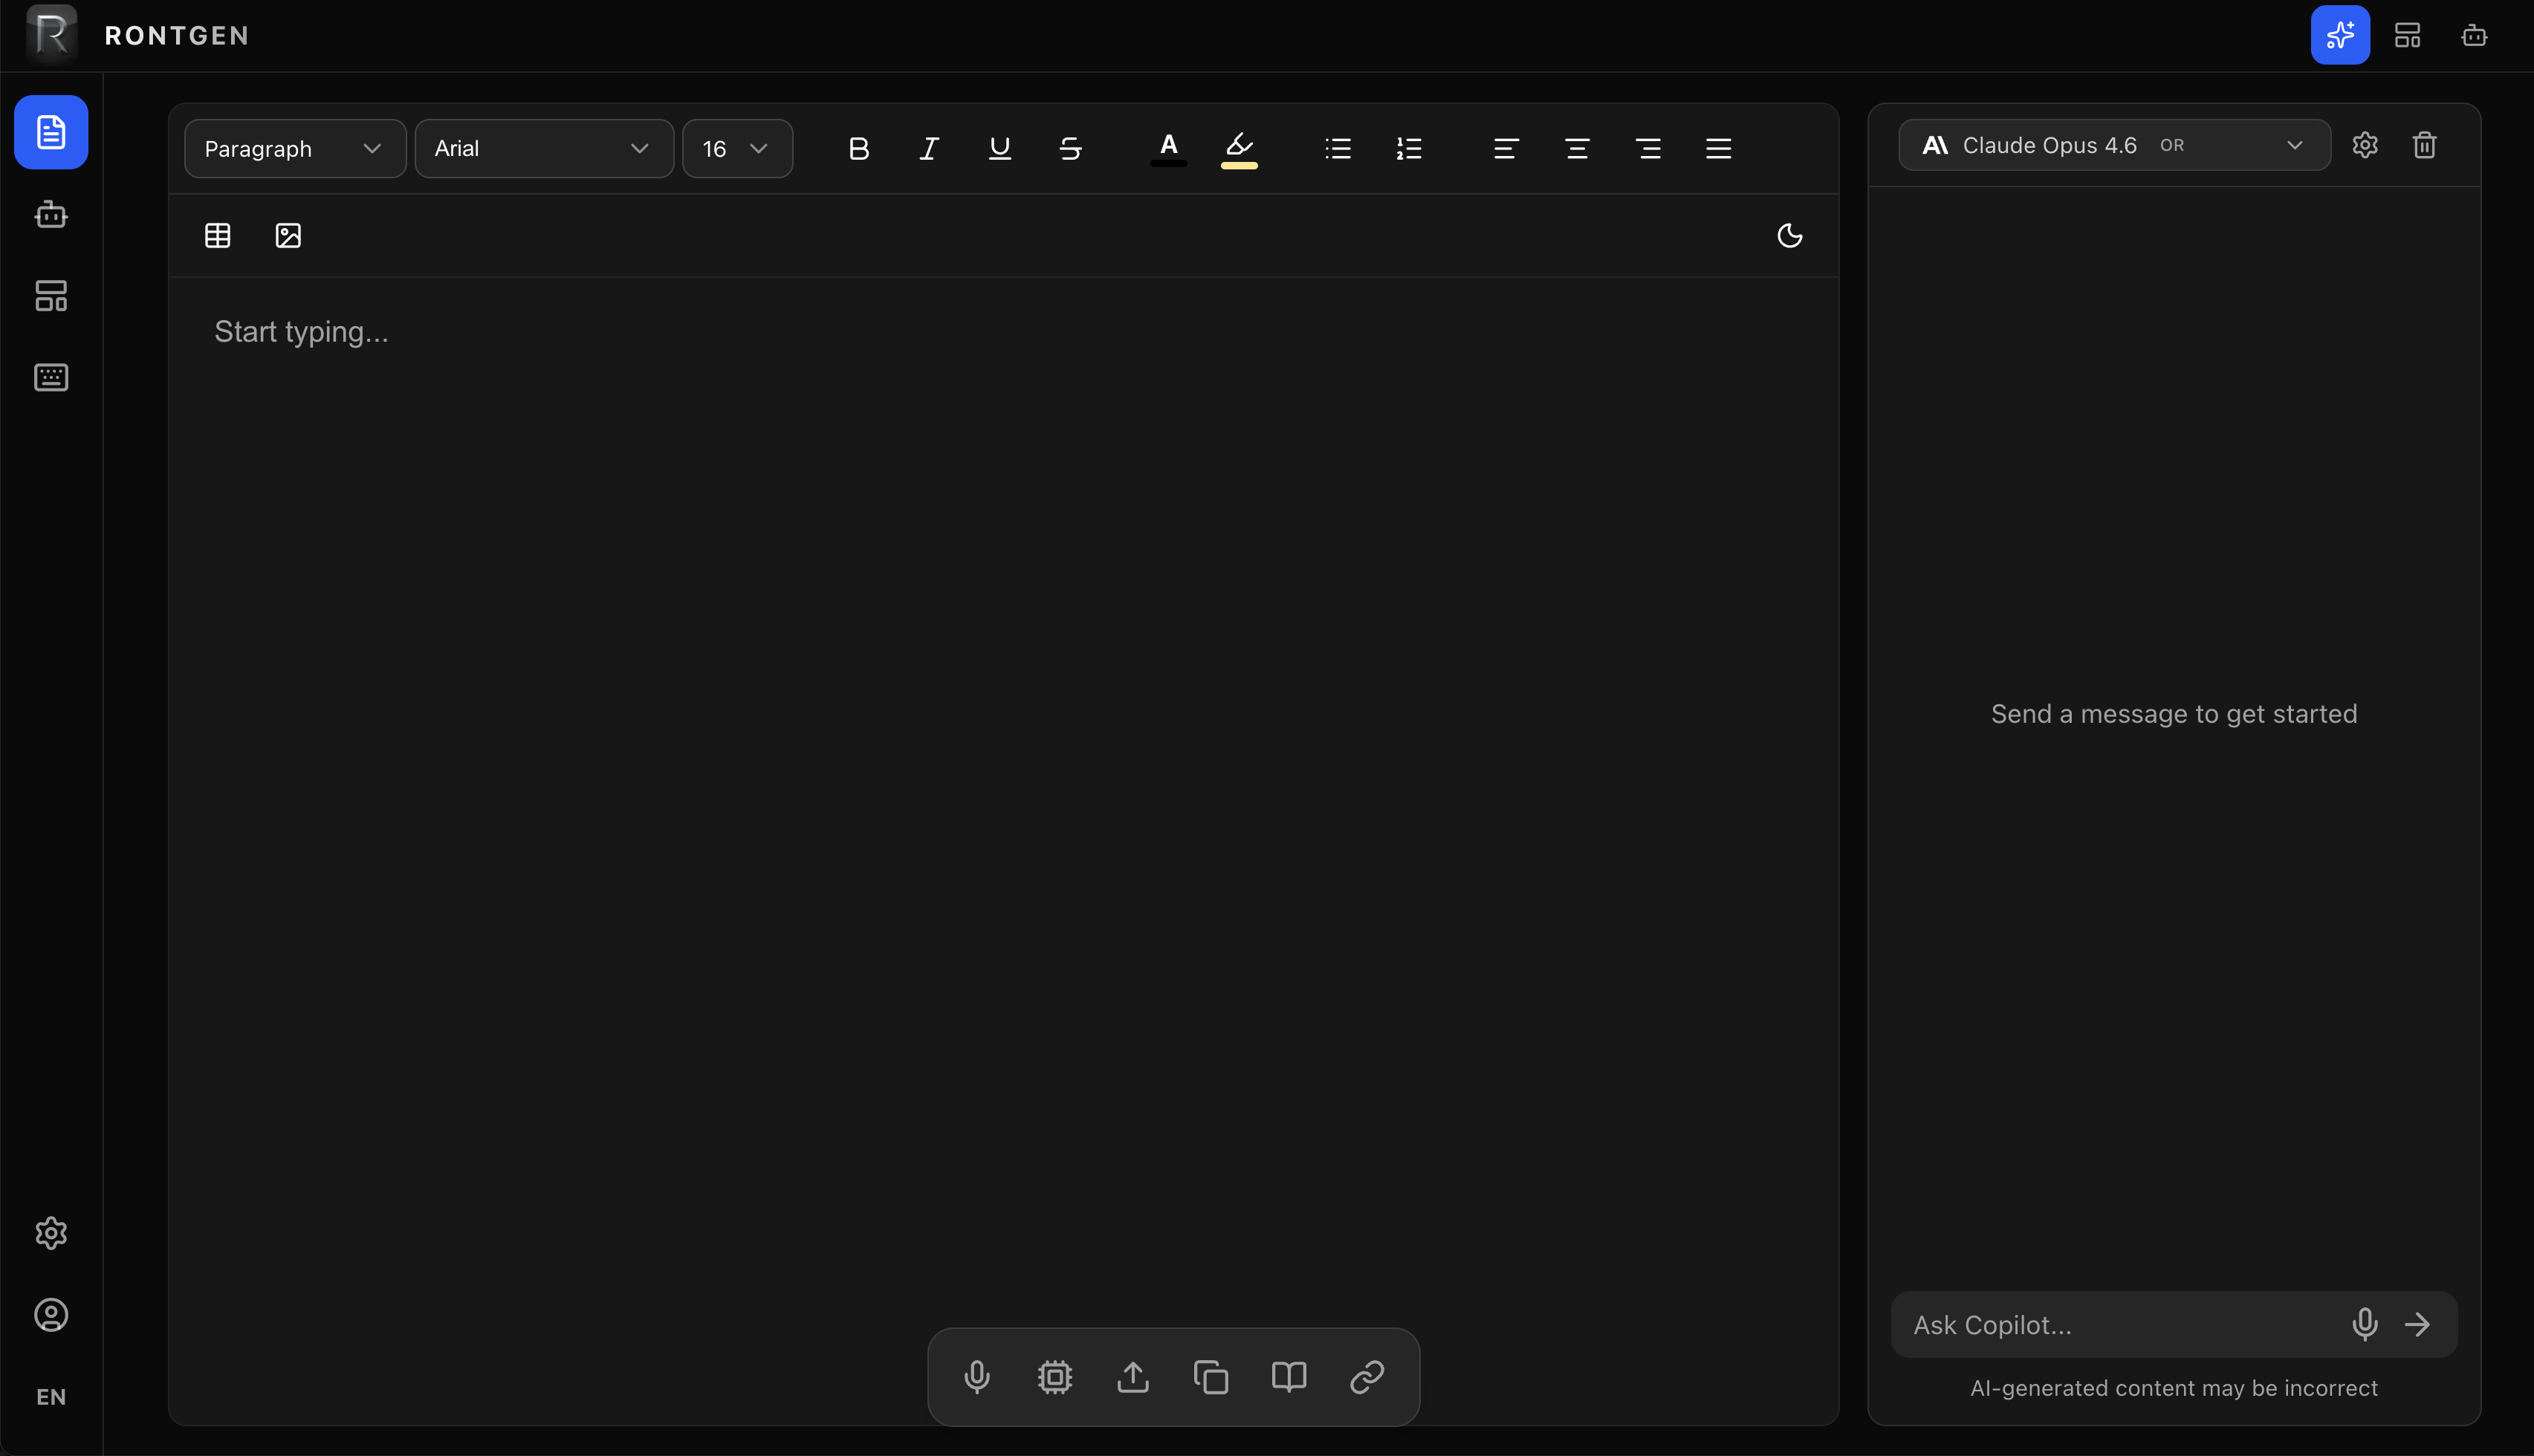
Task: Toggle strikethrough formatting
Action: pos(1070,148)
